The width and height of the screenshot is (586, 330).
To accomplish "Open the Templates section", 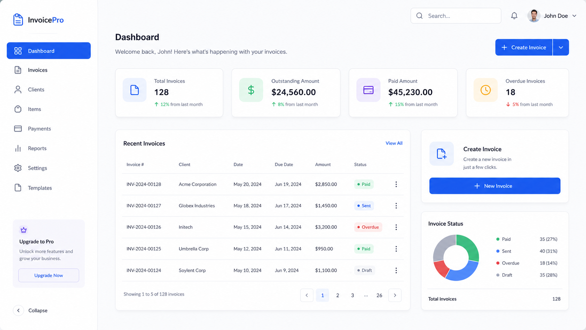I will (49, 188).
